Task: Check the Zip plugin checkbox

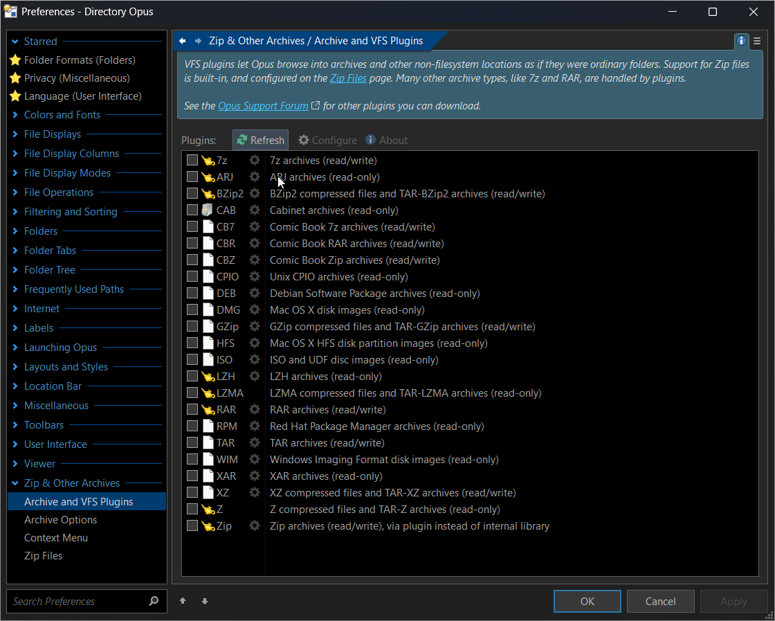Action: coord(192,525)
